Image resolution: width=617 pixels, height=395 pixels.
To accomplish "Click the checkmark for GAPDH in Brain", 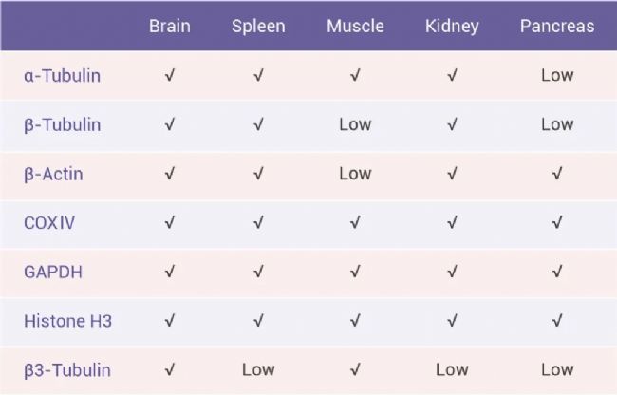I will coord(170,272).
